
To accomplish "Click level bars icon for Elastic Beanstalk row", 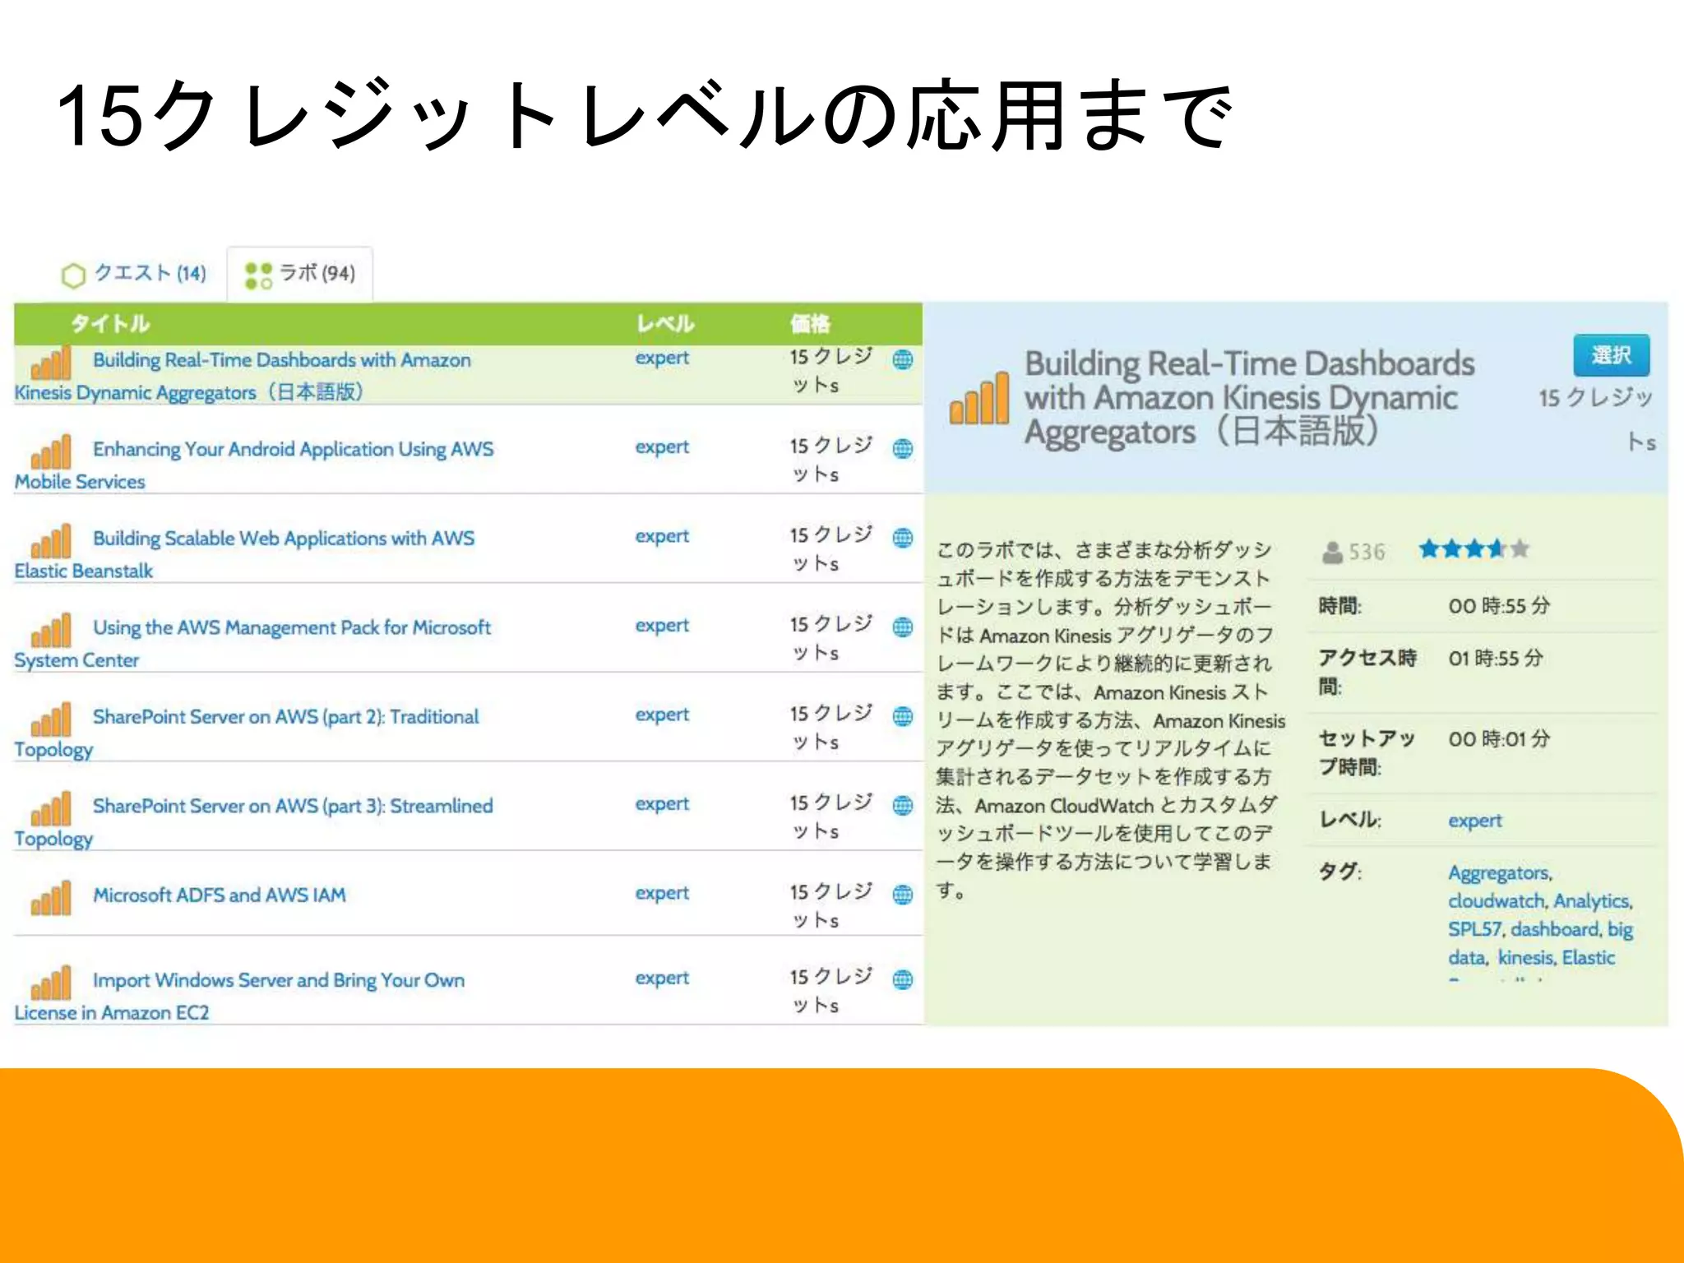I will pyautogui.click(x=51, y=542).
